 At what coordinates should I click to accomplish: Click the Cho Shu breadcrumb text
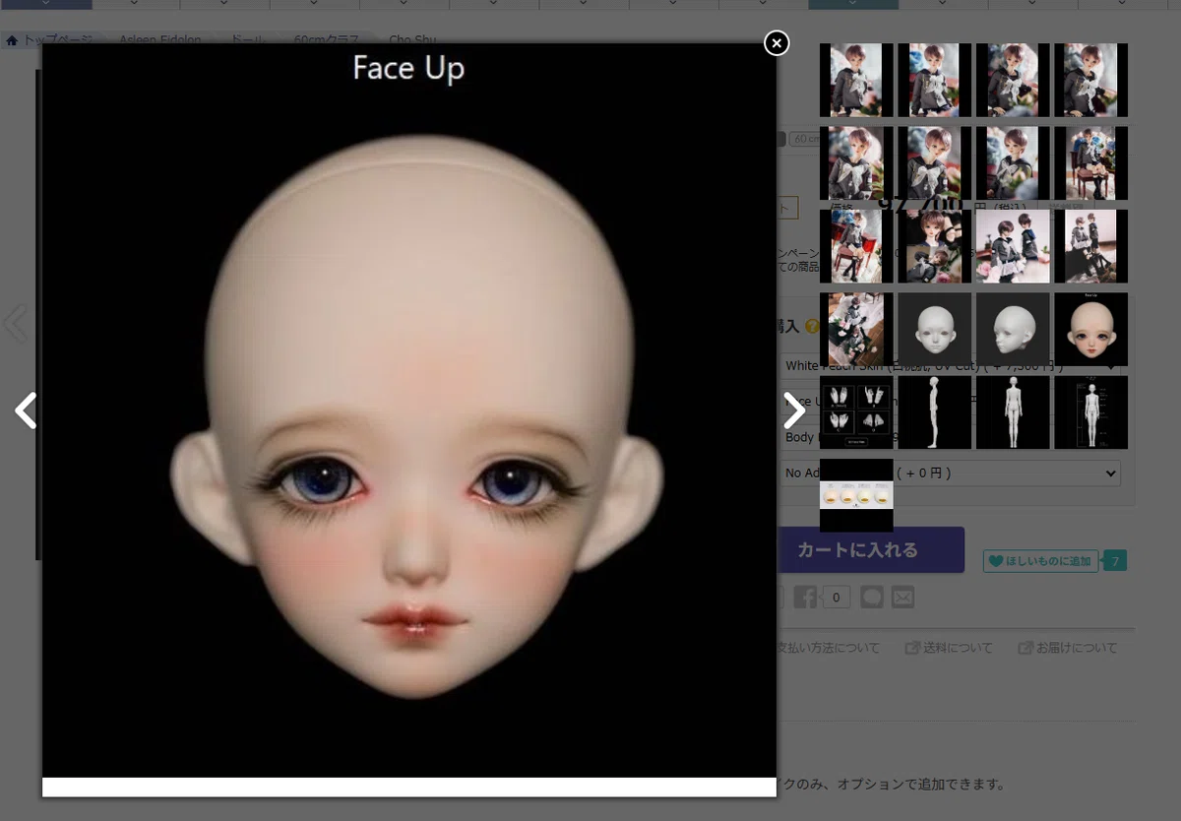tap(412, 40)
